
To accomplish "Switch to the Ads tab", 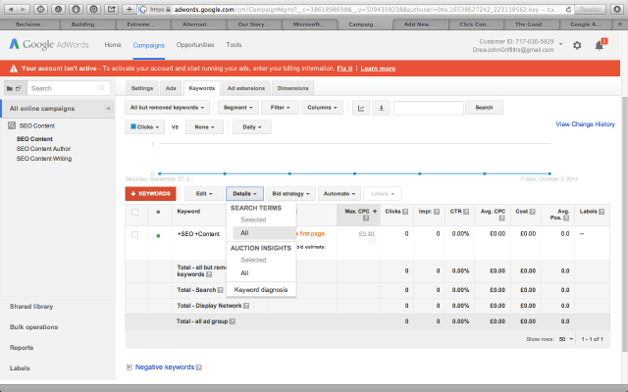I will pos(171,88).
